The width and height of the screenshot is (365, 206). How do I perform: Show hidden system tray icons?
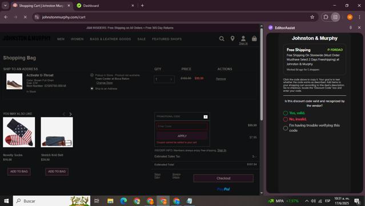pos(307,201)
